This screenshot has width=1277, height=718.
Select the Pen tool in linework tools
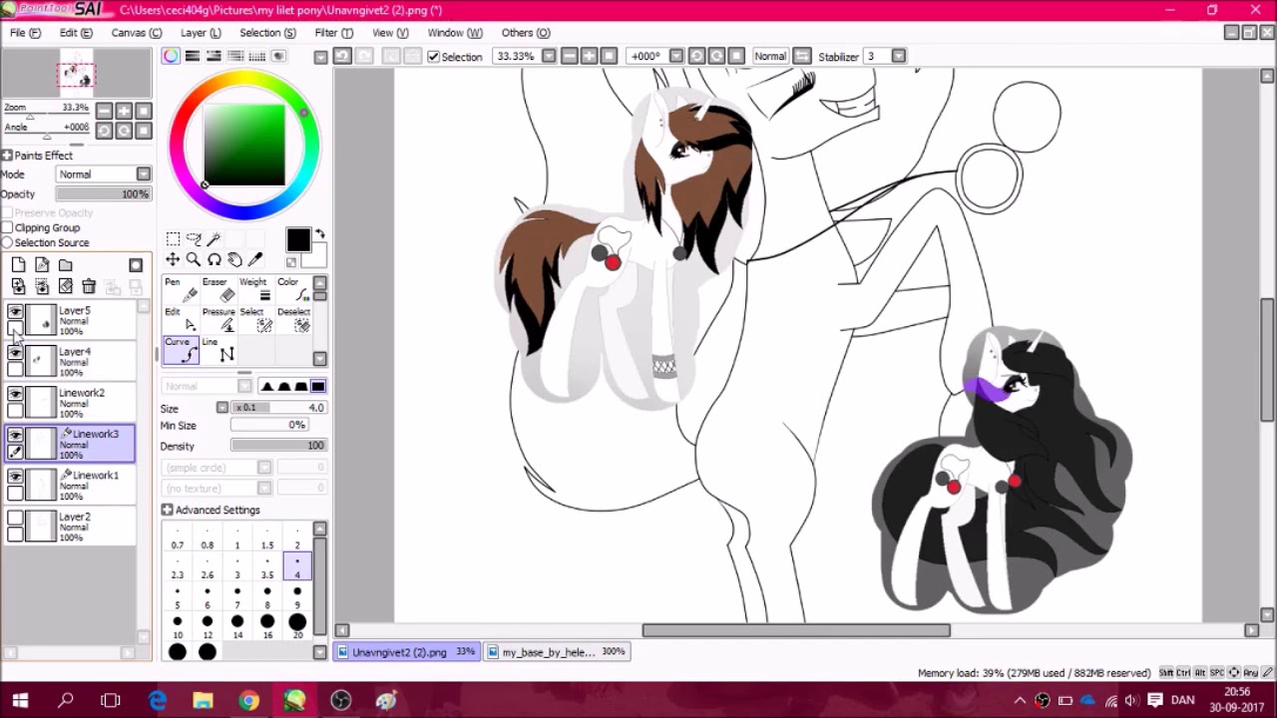[x=181, y=289]
